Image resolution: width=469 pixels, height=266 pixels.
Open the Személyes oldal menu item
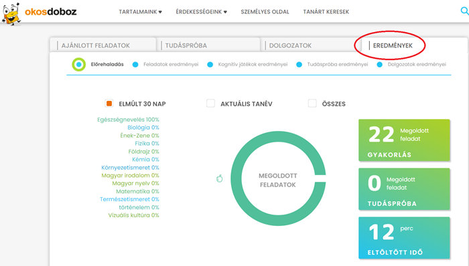265,12
